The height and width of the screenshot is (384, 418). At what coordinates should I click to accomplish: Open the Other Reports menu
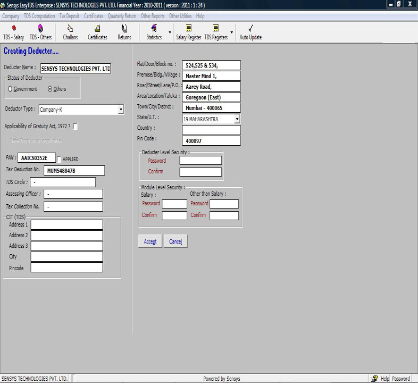[153, 16]
